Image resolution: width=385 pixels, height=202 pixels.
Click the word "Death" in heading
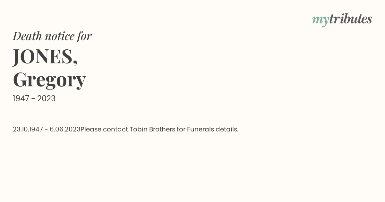[x=27, y=36]
